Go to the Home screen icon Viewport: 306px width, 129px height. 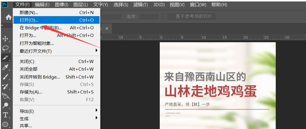point(9,17)
